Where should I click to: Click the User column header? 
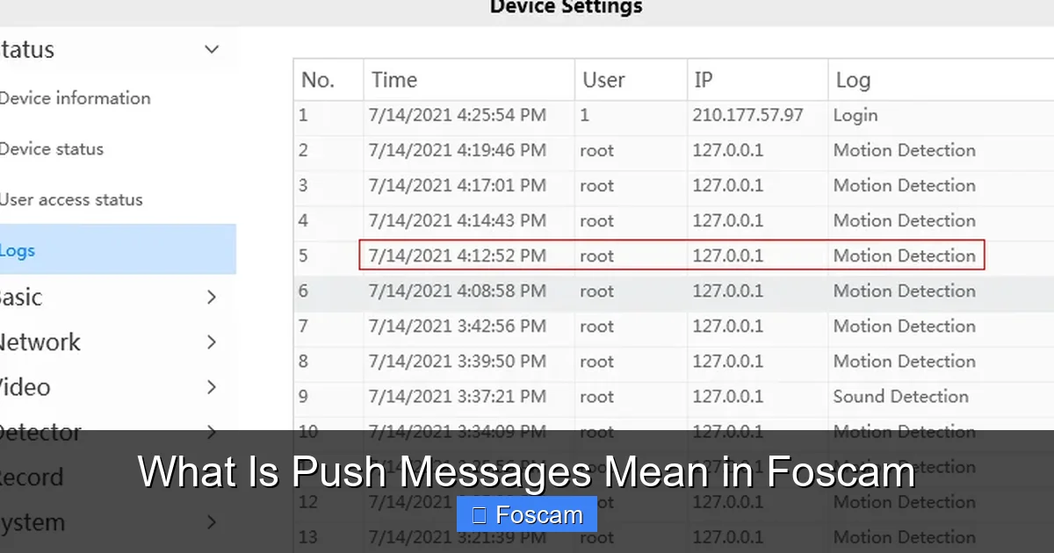603,80
